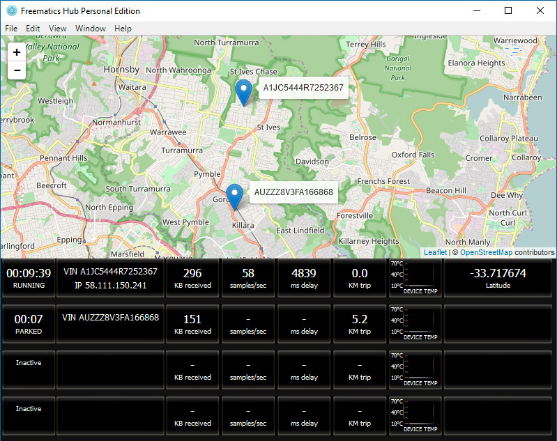Click the AUZZZ8V3FA166868 map popup label
Viewport: 557px width, 441px height.
point(293,192)
